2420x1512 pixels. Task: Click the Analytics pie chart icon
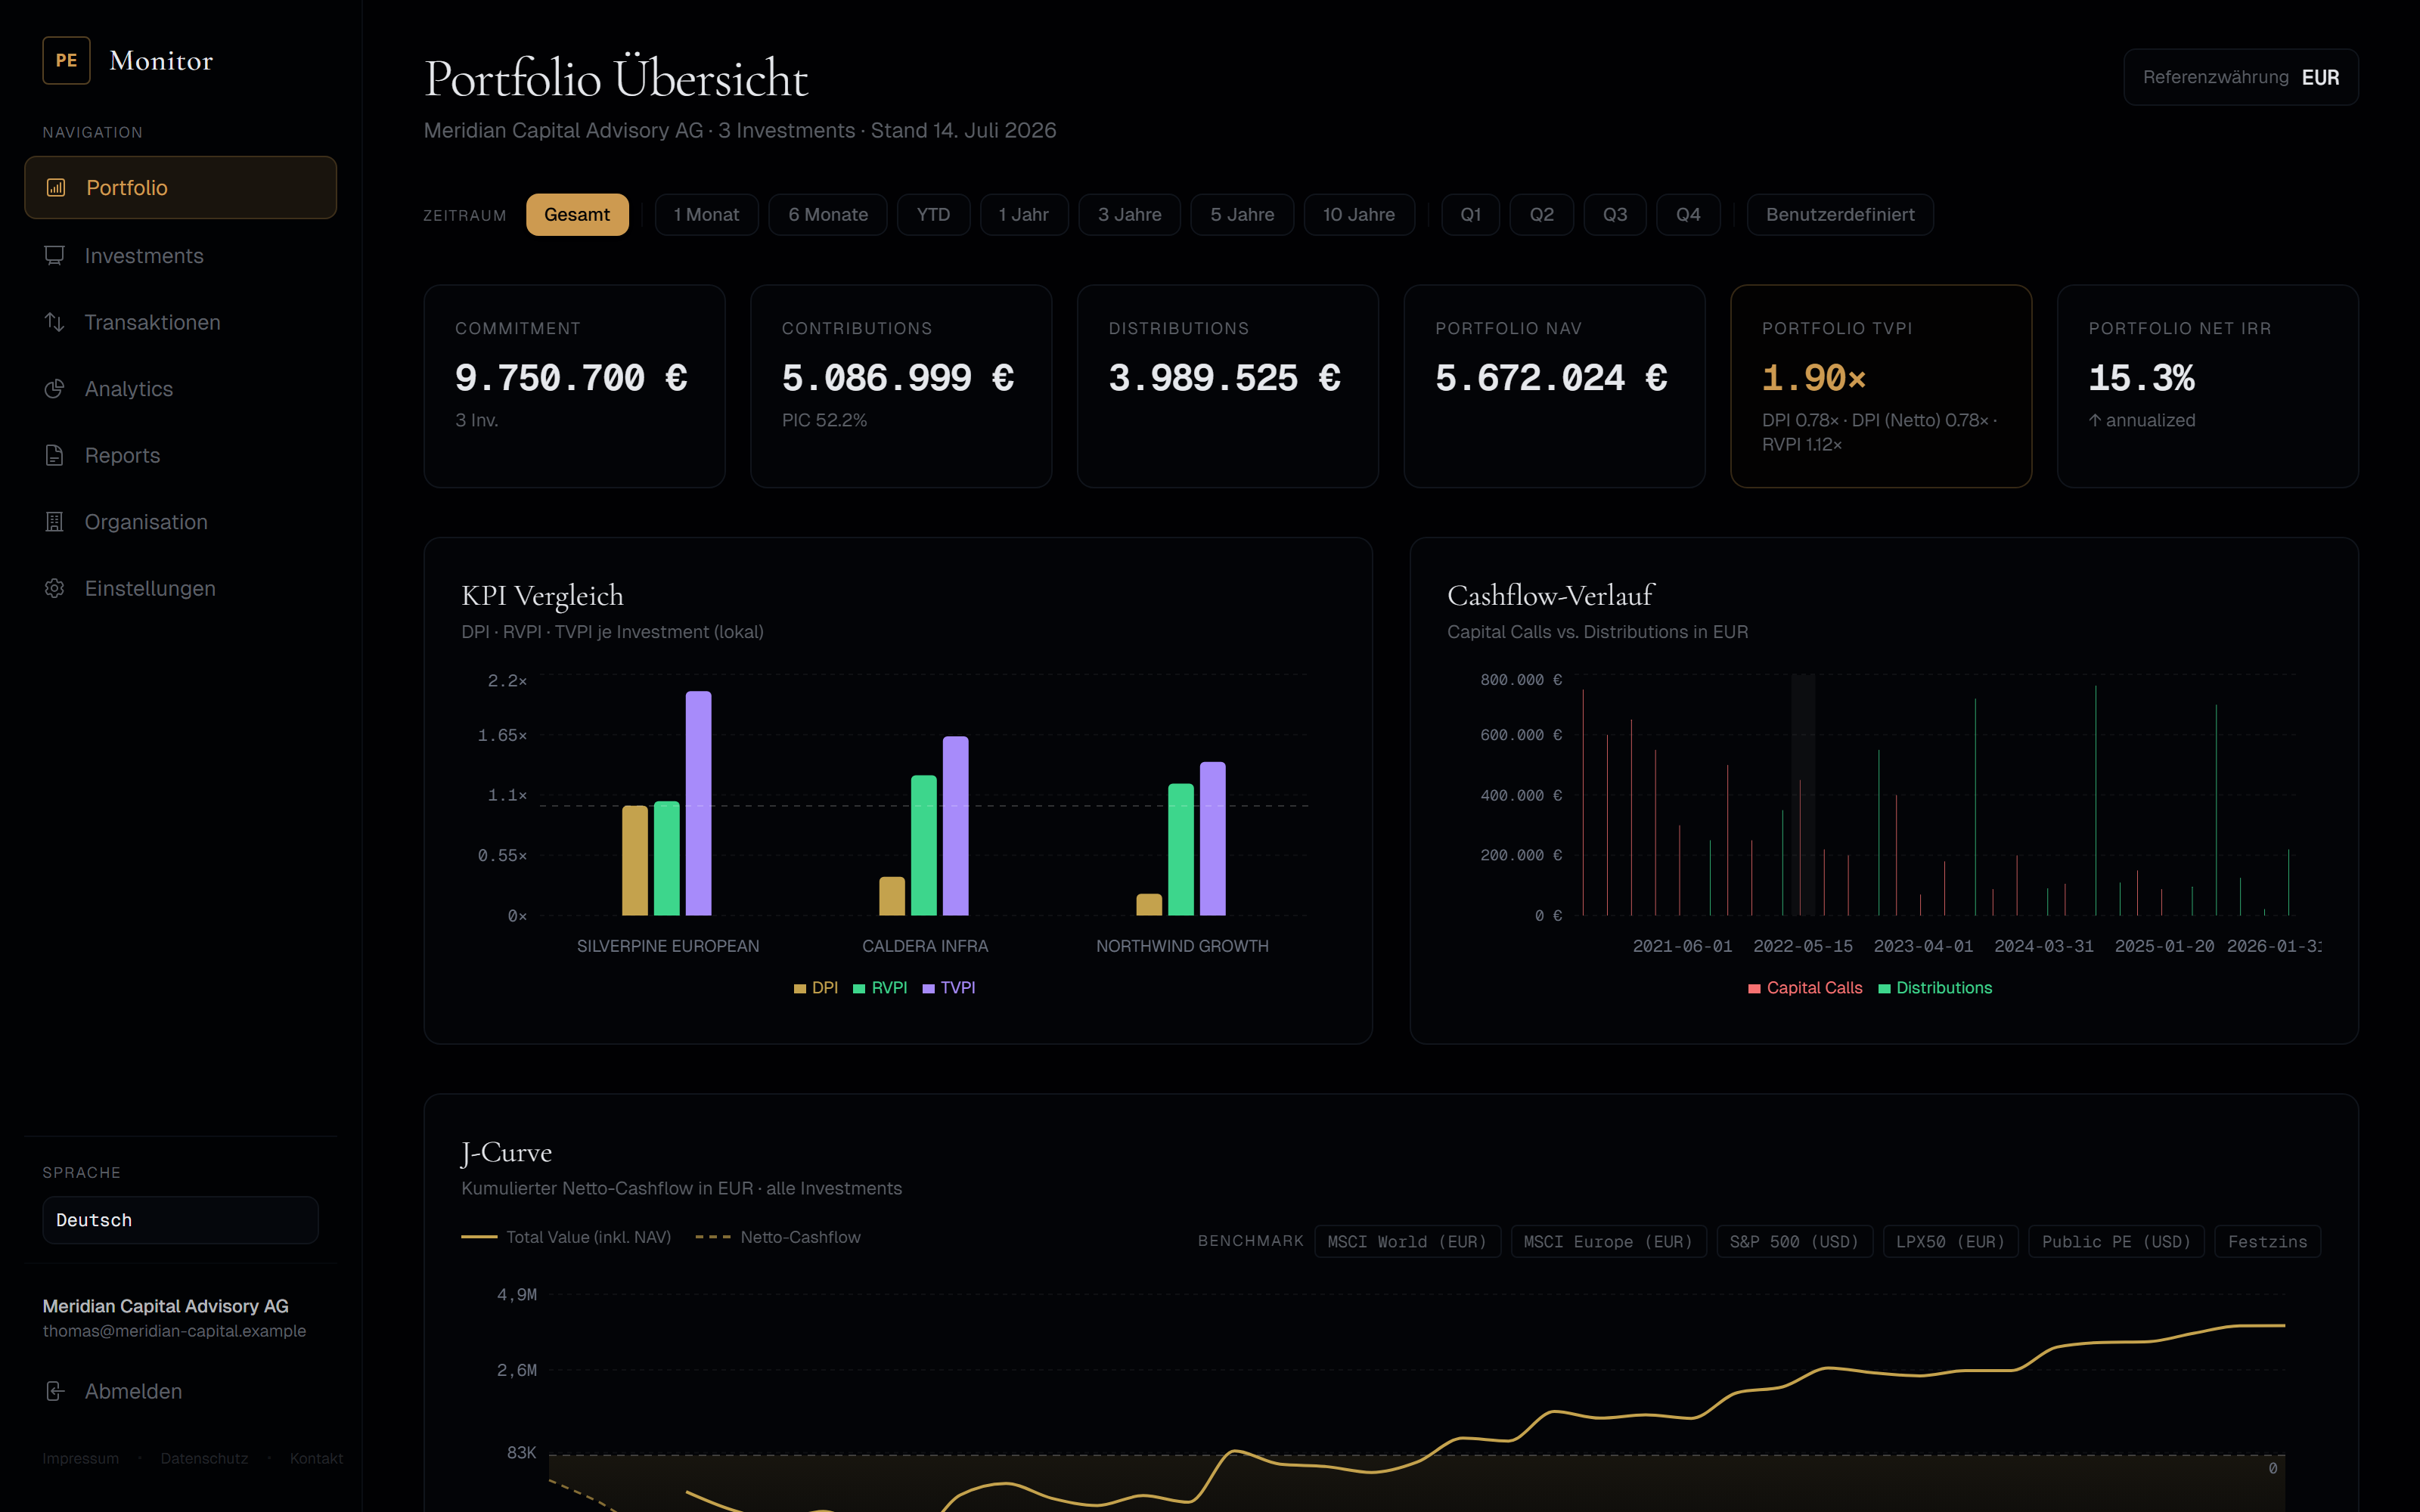pos(55,388)
